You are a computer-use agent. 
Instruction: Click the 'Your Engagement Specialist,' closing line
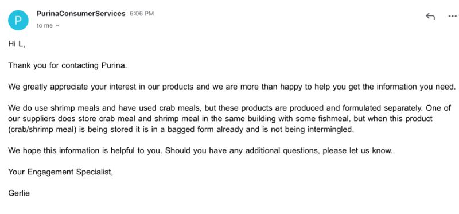point(61,172)
